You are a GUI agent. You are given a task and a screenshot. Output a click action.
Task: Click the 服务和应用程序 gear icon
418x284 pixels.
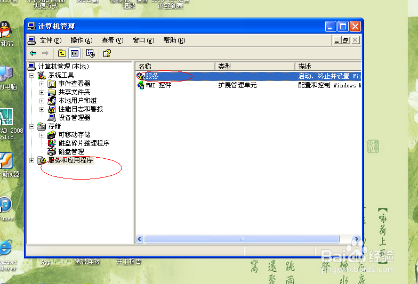pos(42,160)
